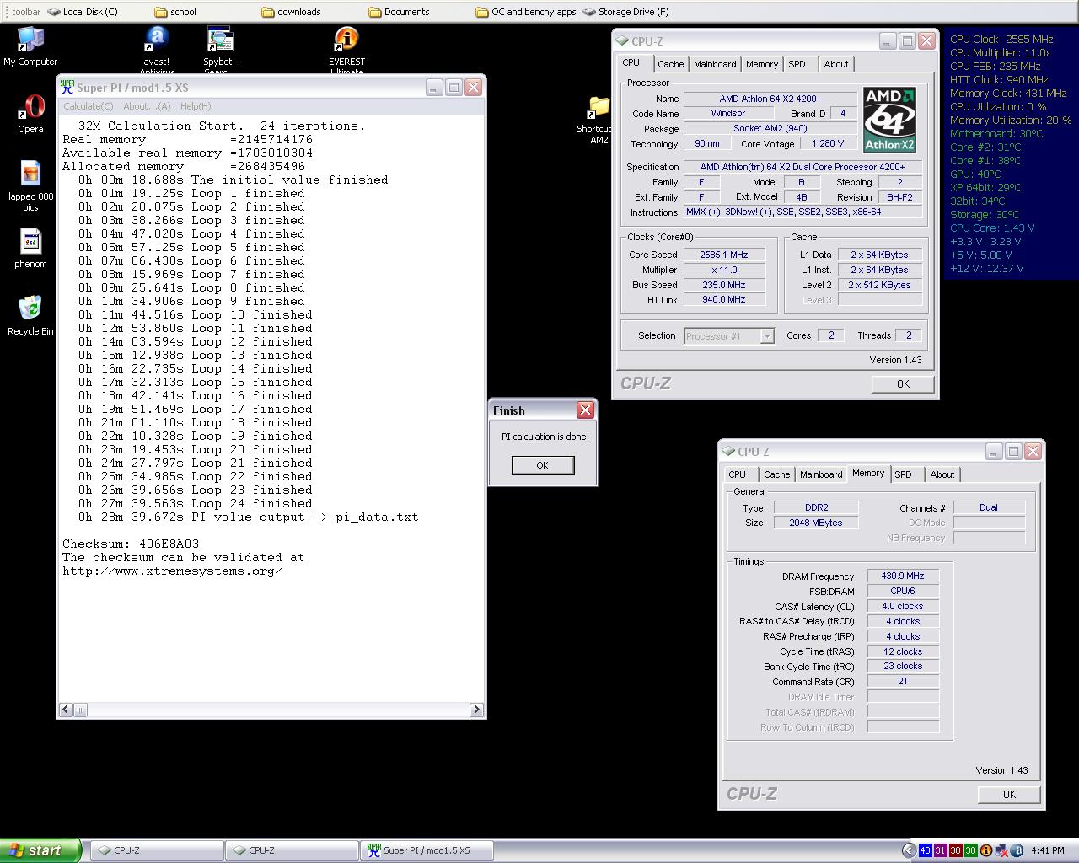Click the purple 31 temperature tray icon
The width and height of the screenshot is (1079, 863).
tap(941, 850)
